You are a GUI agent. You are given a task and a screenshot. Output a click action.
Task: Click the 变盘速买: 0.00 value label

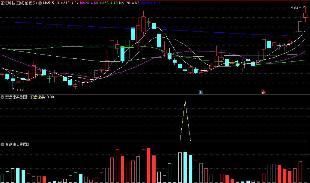click(x=42, y=97)
